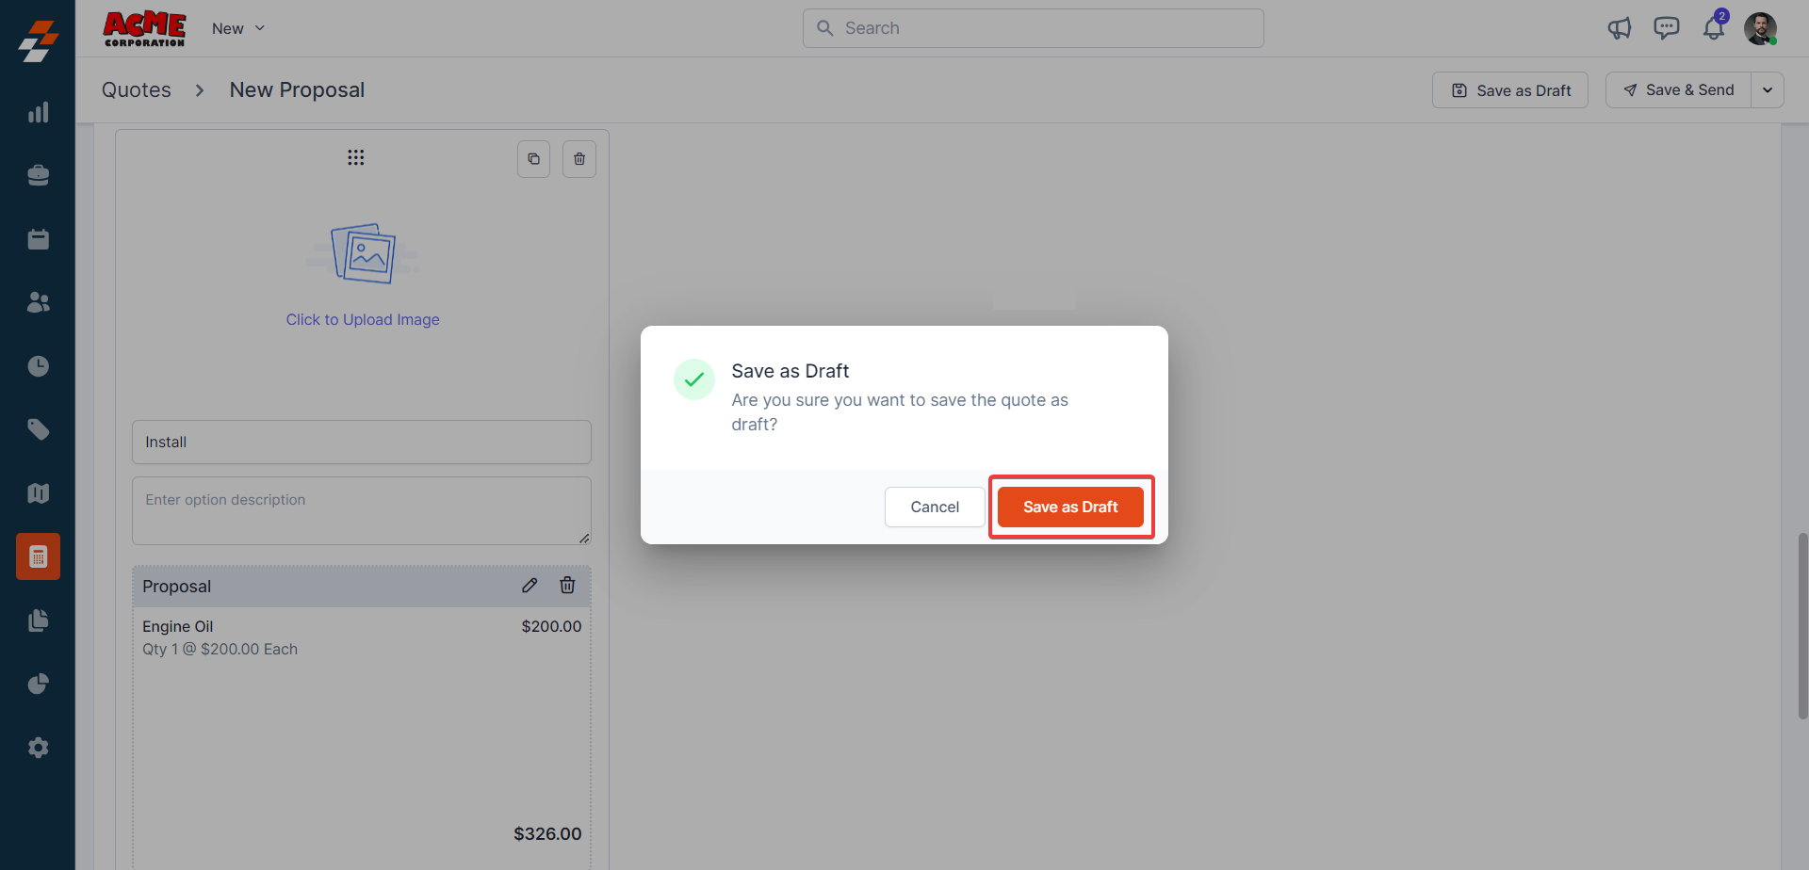
Task: Expand the New dropdown menu
Action: pyautogui.click(x=238, y=28)
